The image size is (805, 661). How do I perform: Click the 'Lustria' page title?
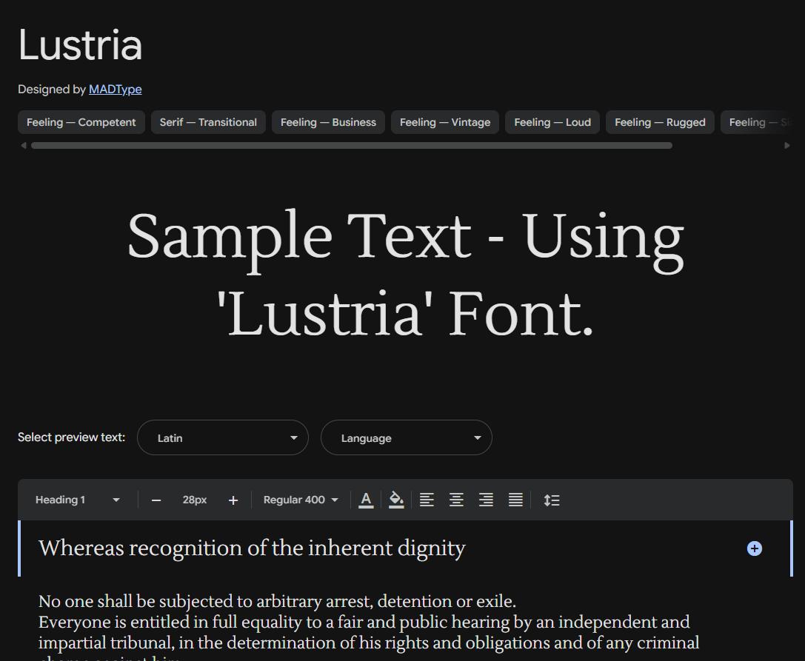80,45
